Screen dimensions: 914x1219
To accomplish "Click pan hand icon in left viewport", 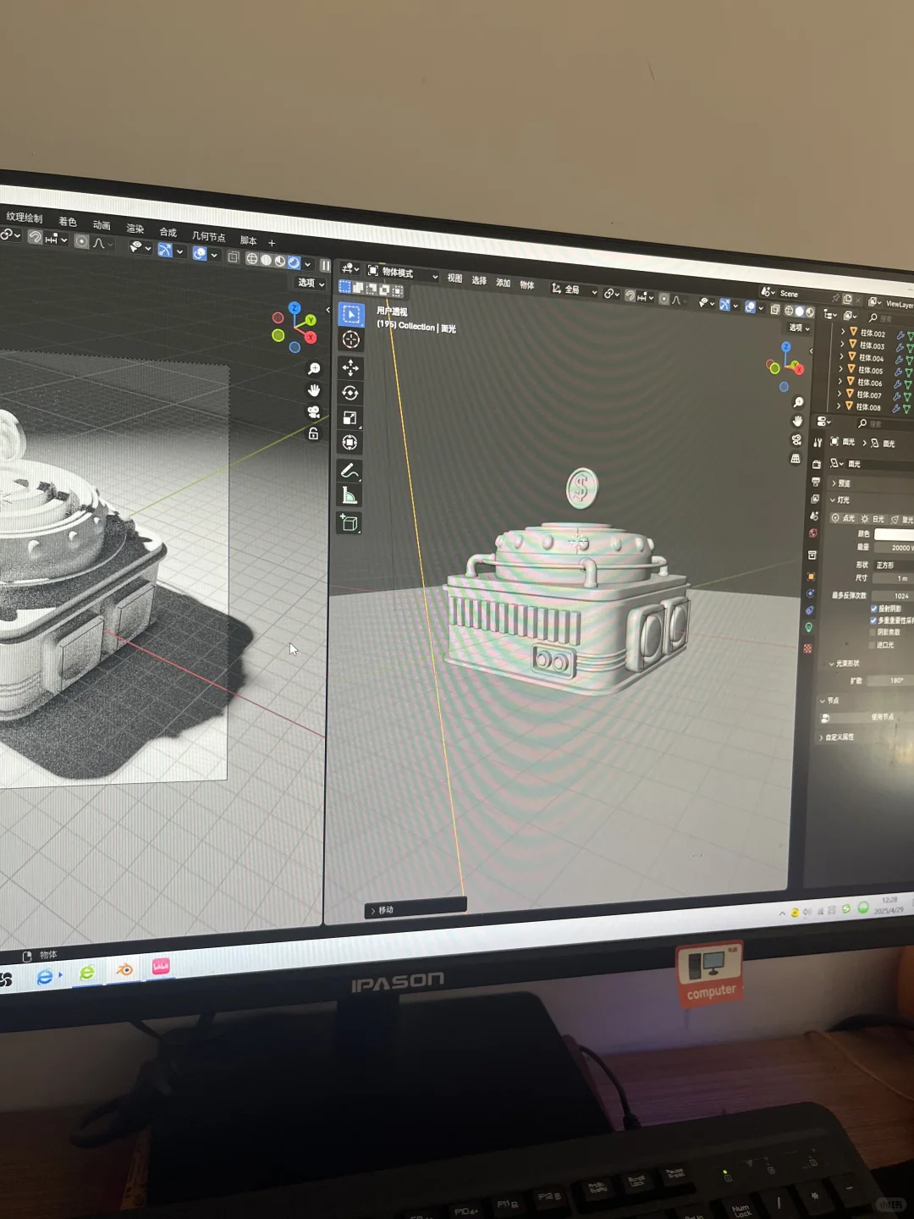I will pyautogui.click(x=314, y=390).
